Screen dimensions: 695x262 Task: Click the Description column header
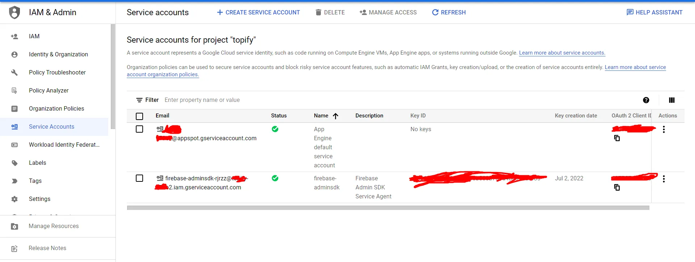pyautogui.click(x=369, y=116)
